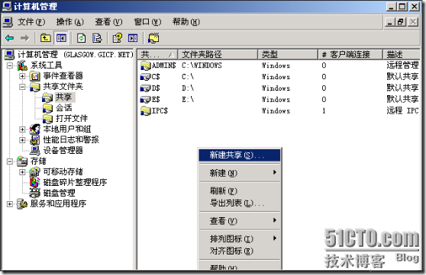This screenshot has width=426, height=275.
Task: Click the New Share hand-folder toolbar icon
Action: click(x=153, y=38)
